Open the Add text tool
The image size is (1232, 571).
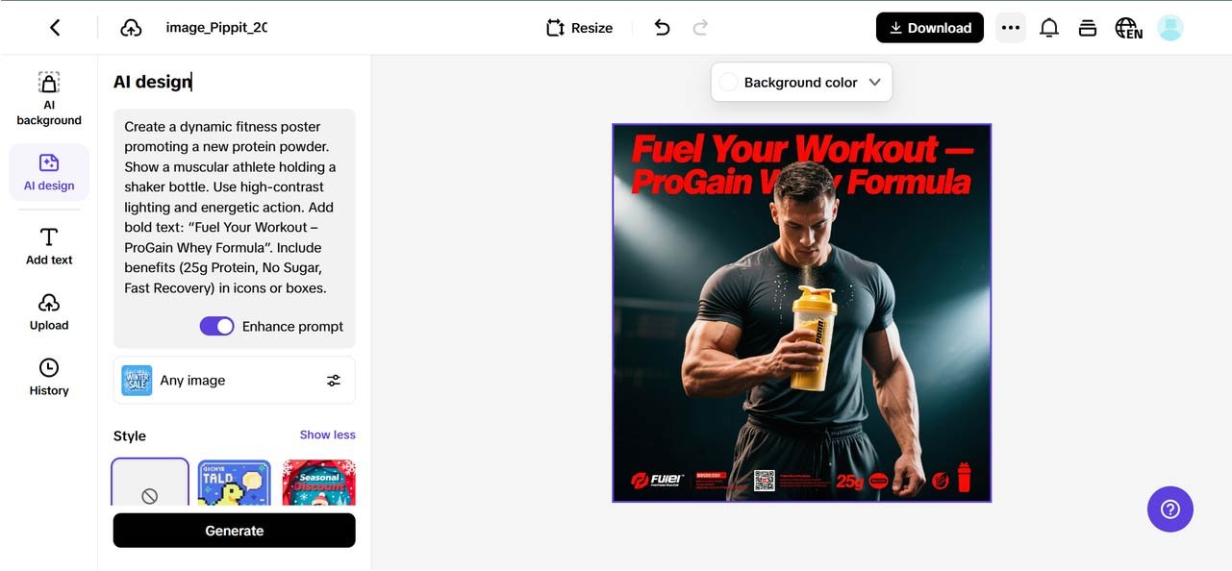pyautogui.click(x=49, y=246)
